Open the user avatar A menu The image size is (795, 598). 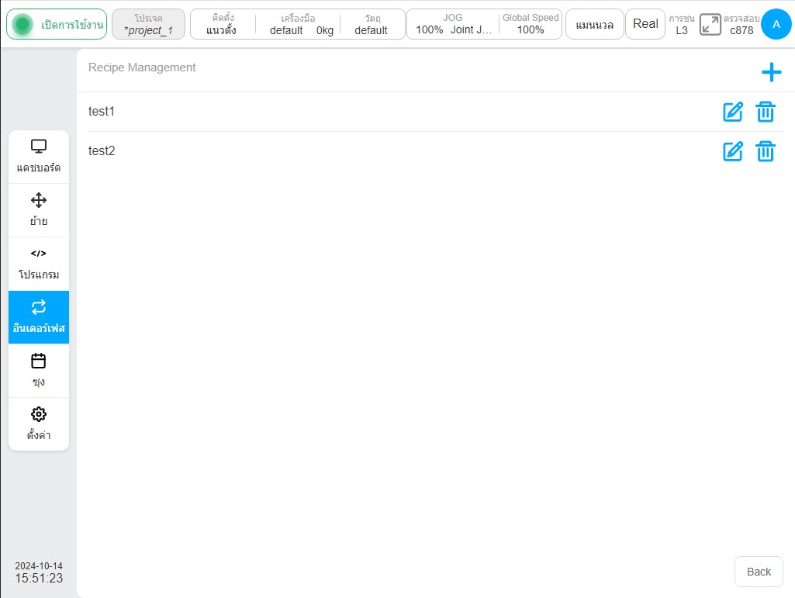[776, 24]
